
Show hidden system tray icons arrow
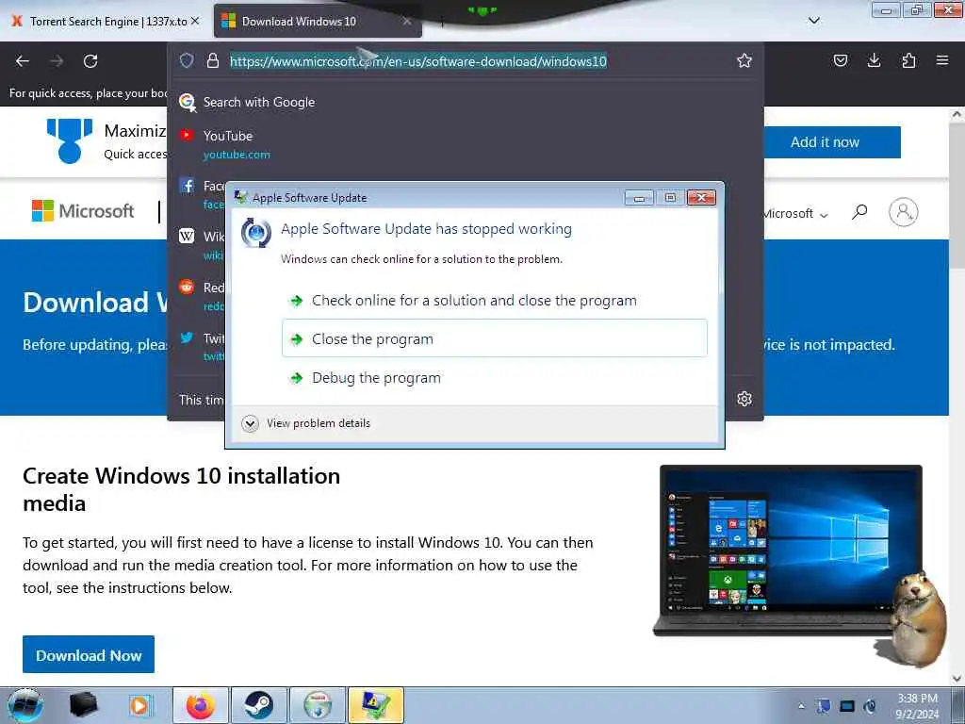click(801, 706)
